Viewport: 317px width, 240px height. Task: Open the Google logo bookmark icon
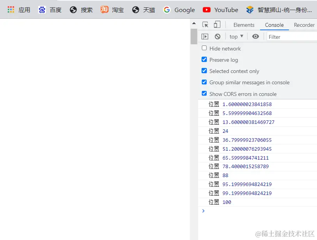[x=167, y=10]
